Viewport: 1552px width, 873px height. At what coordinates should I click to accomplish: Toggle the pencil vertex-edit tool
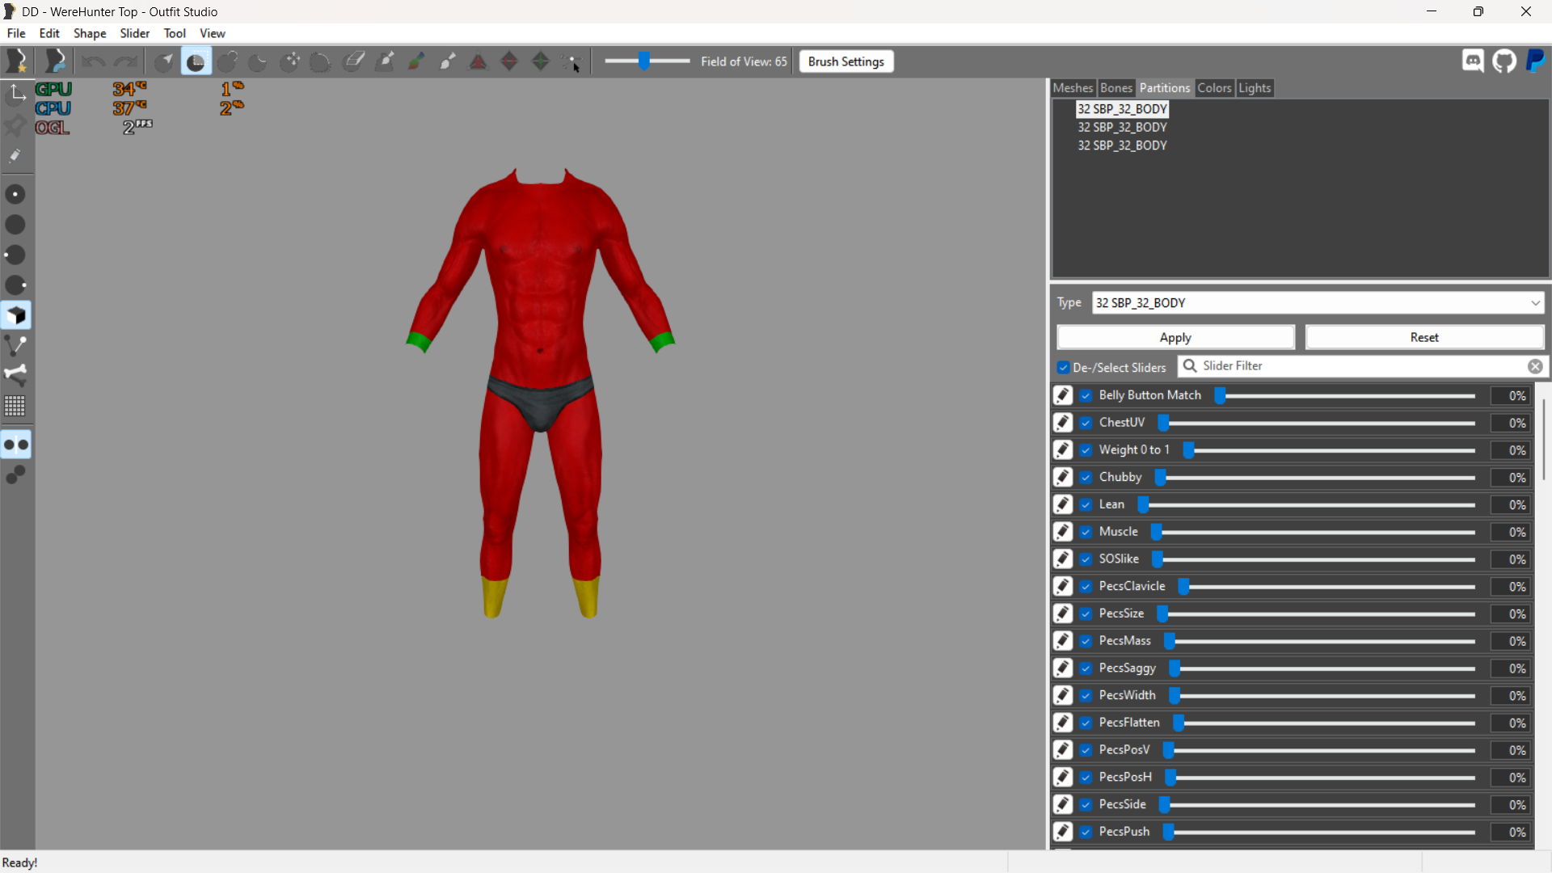[15, 155]
